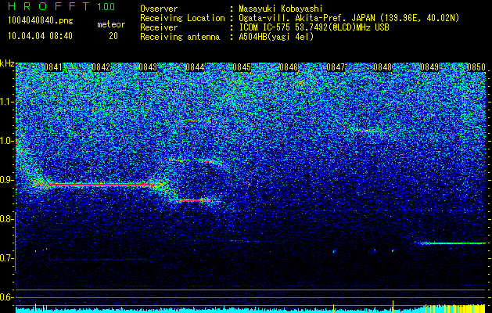492x313 pixels.
Task: Click the long red meteor echo near 0.9 kHz
Action: click(x=100, y=185)
